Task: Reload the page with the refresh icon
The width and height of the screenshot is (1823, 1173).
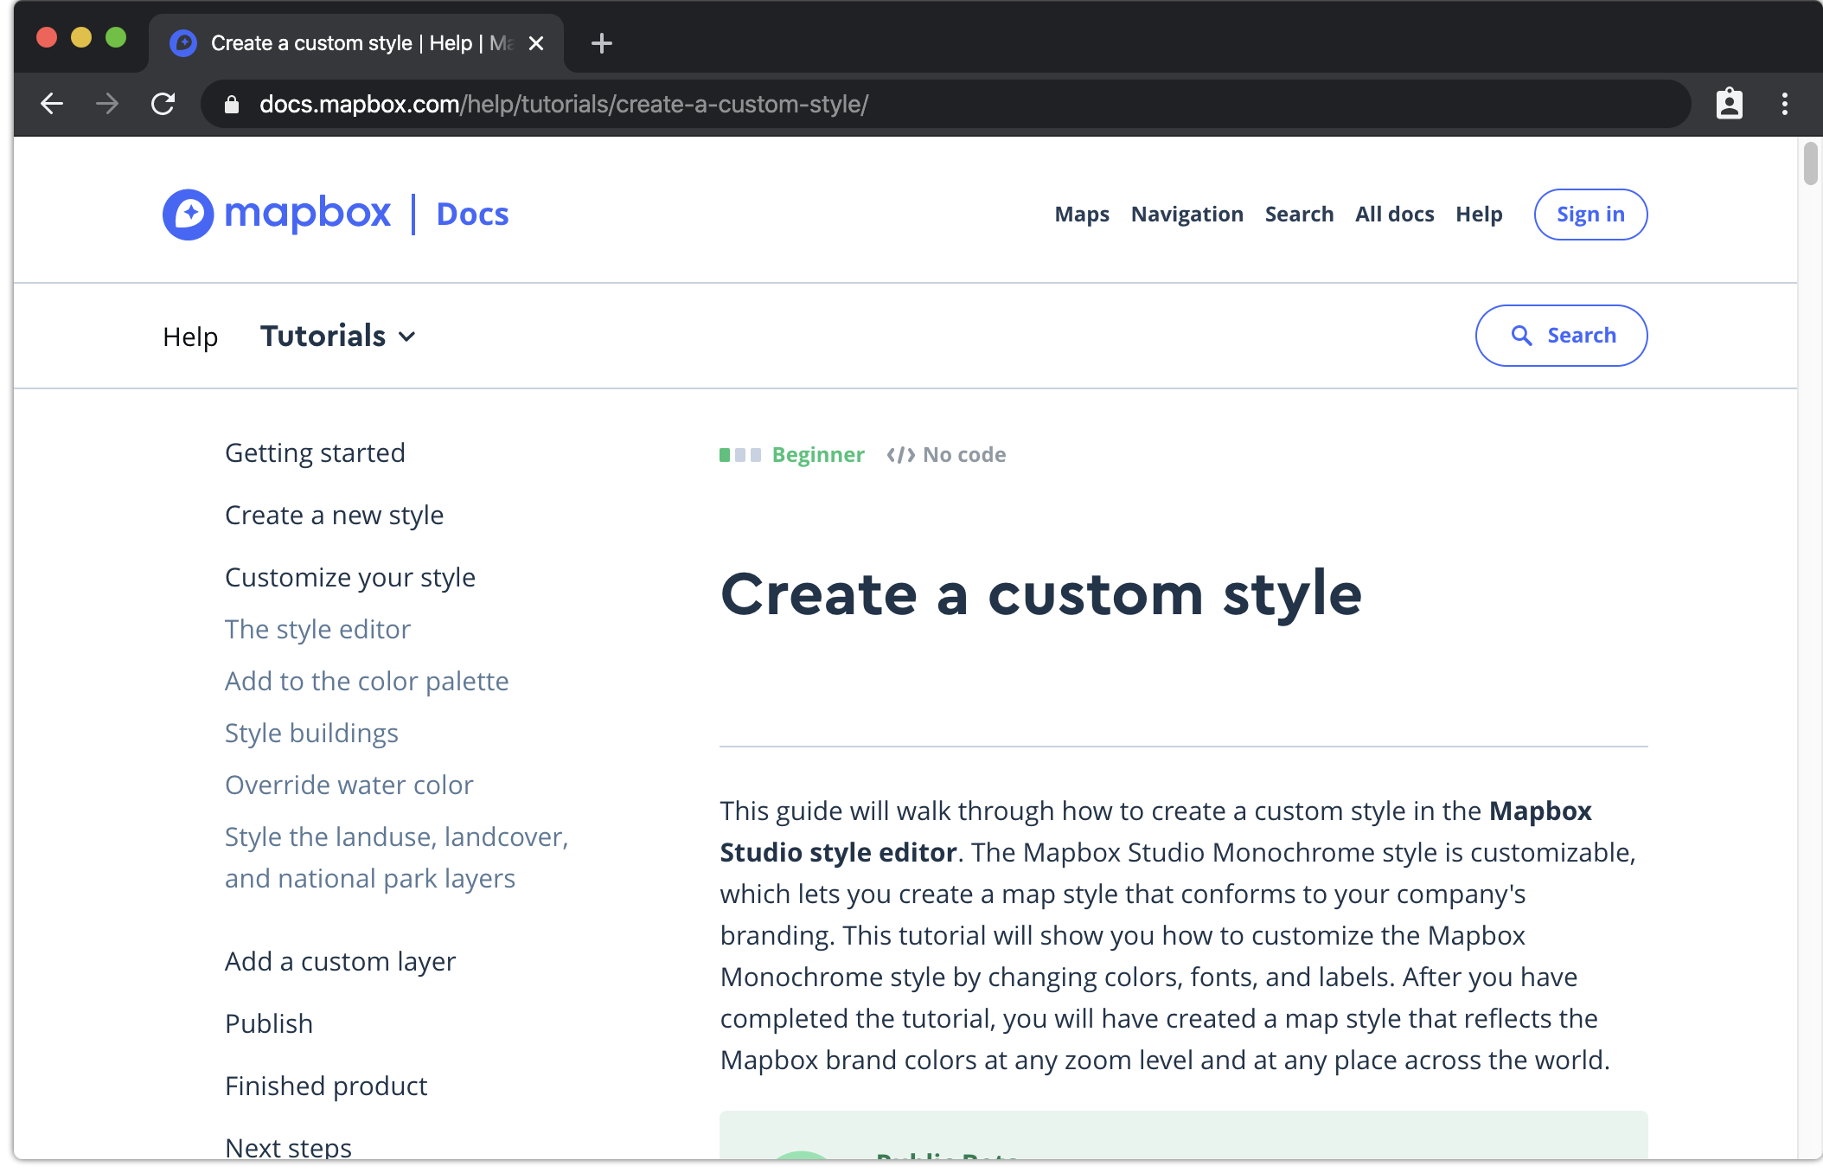Action: 163,104
